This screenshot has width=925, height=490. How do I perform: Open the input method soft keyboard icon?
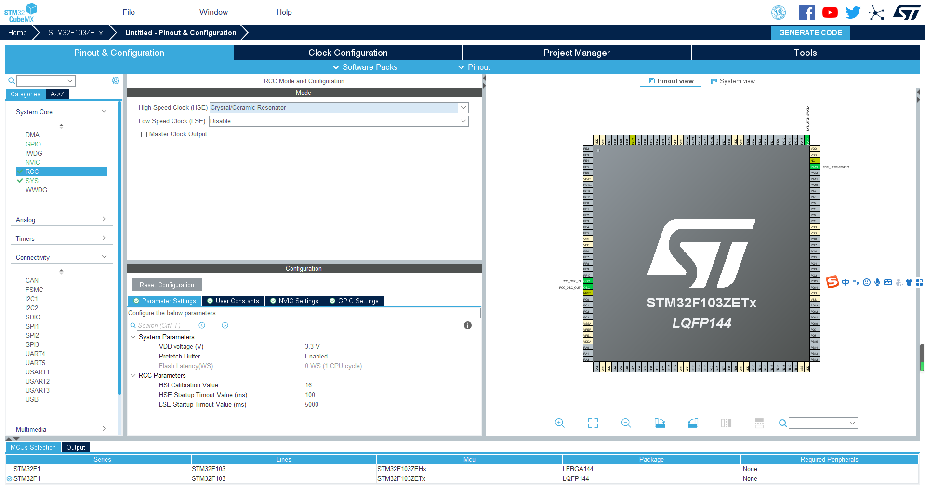pyautogui.click(x=888, y=282)
